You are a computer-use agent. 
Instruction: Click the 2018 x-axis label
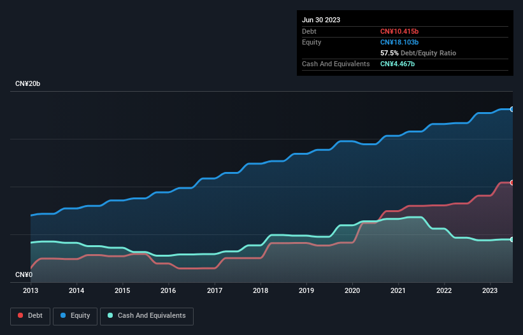point(261,290)
